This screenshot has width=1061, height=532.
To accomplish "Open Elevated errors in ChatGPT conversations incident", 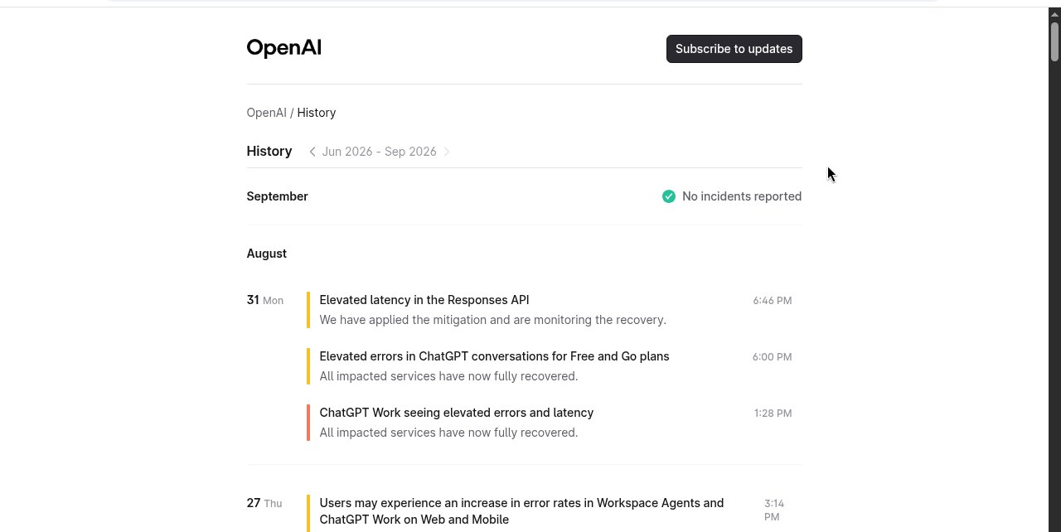I will tap(494, 356).
